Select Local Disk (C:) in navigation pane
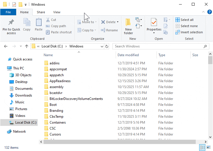The width and height of the screenshot is (213, 151). point(19,122)
